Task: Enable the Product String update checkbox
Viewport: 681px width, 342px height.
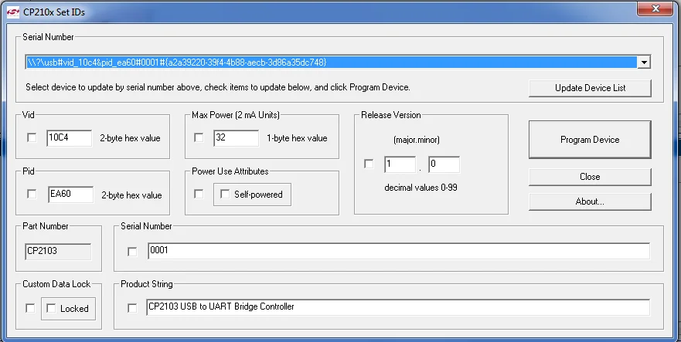Action: pyautogui.click(x=132, y=308)
